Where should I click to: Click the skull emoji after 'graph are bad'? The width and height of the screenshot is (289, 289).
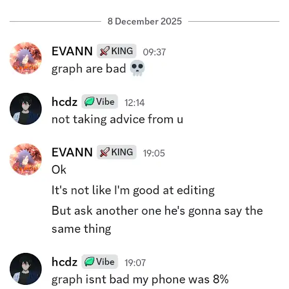[137, 68]
